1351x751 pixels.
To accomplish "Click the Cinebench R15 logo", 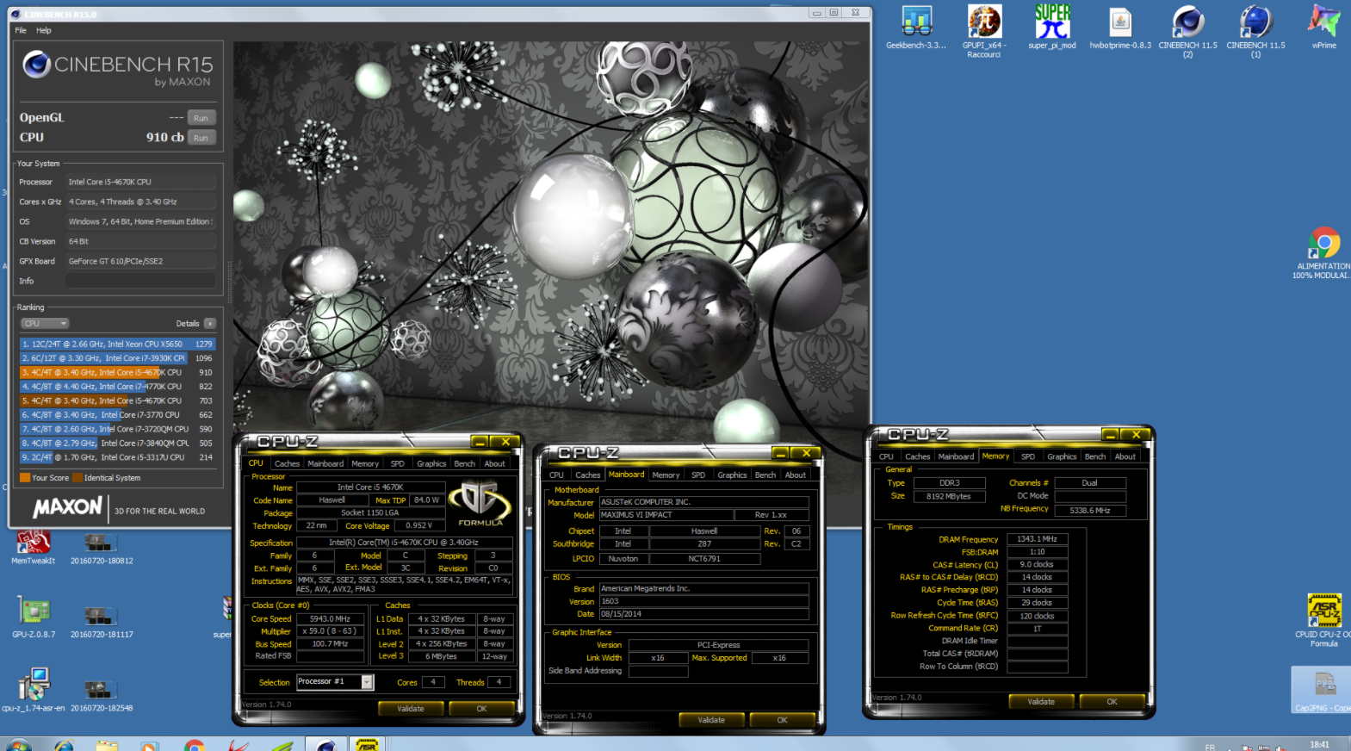I will [x=118, y=69].
